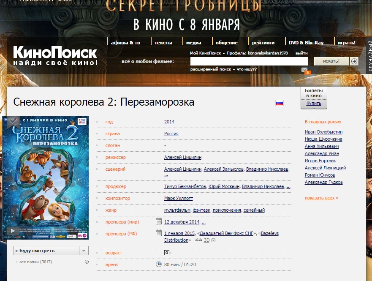372x281 pixels.
Task: Open the messages envelope icon
Action: 304,70
